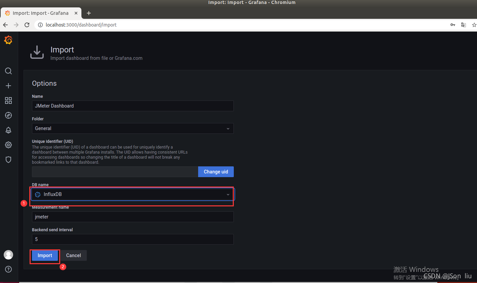Click the Name field with JMeter Dashboard
This screenshot has width=477, height=283.
(x=133, y=106)
